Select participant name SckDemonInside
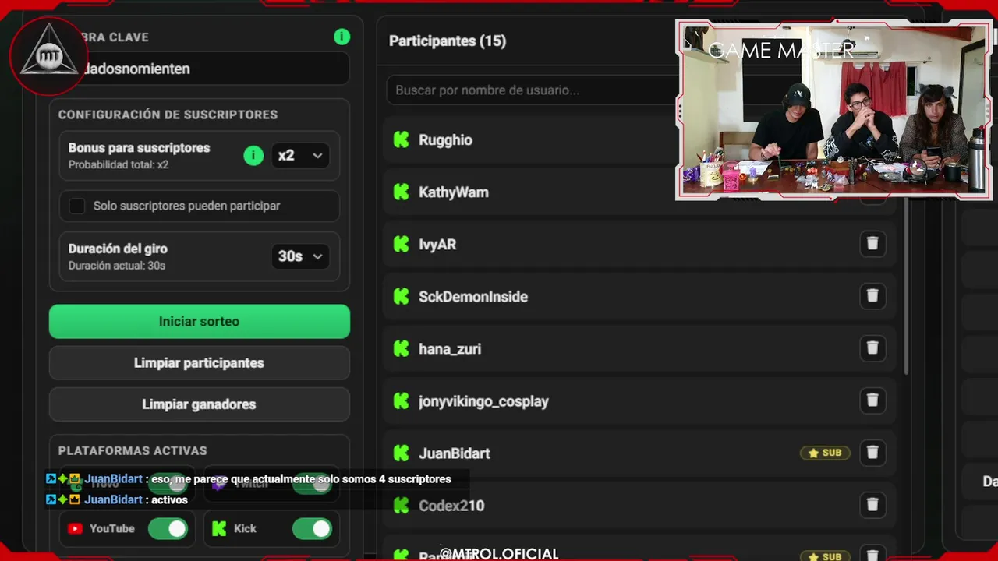 [x=473, y=296]
